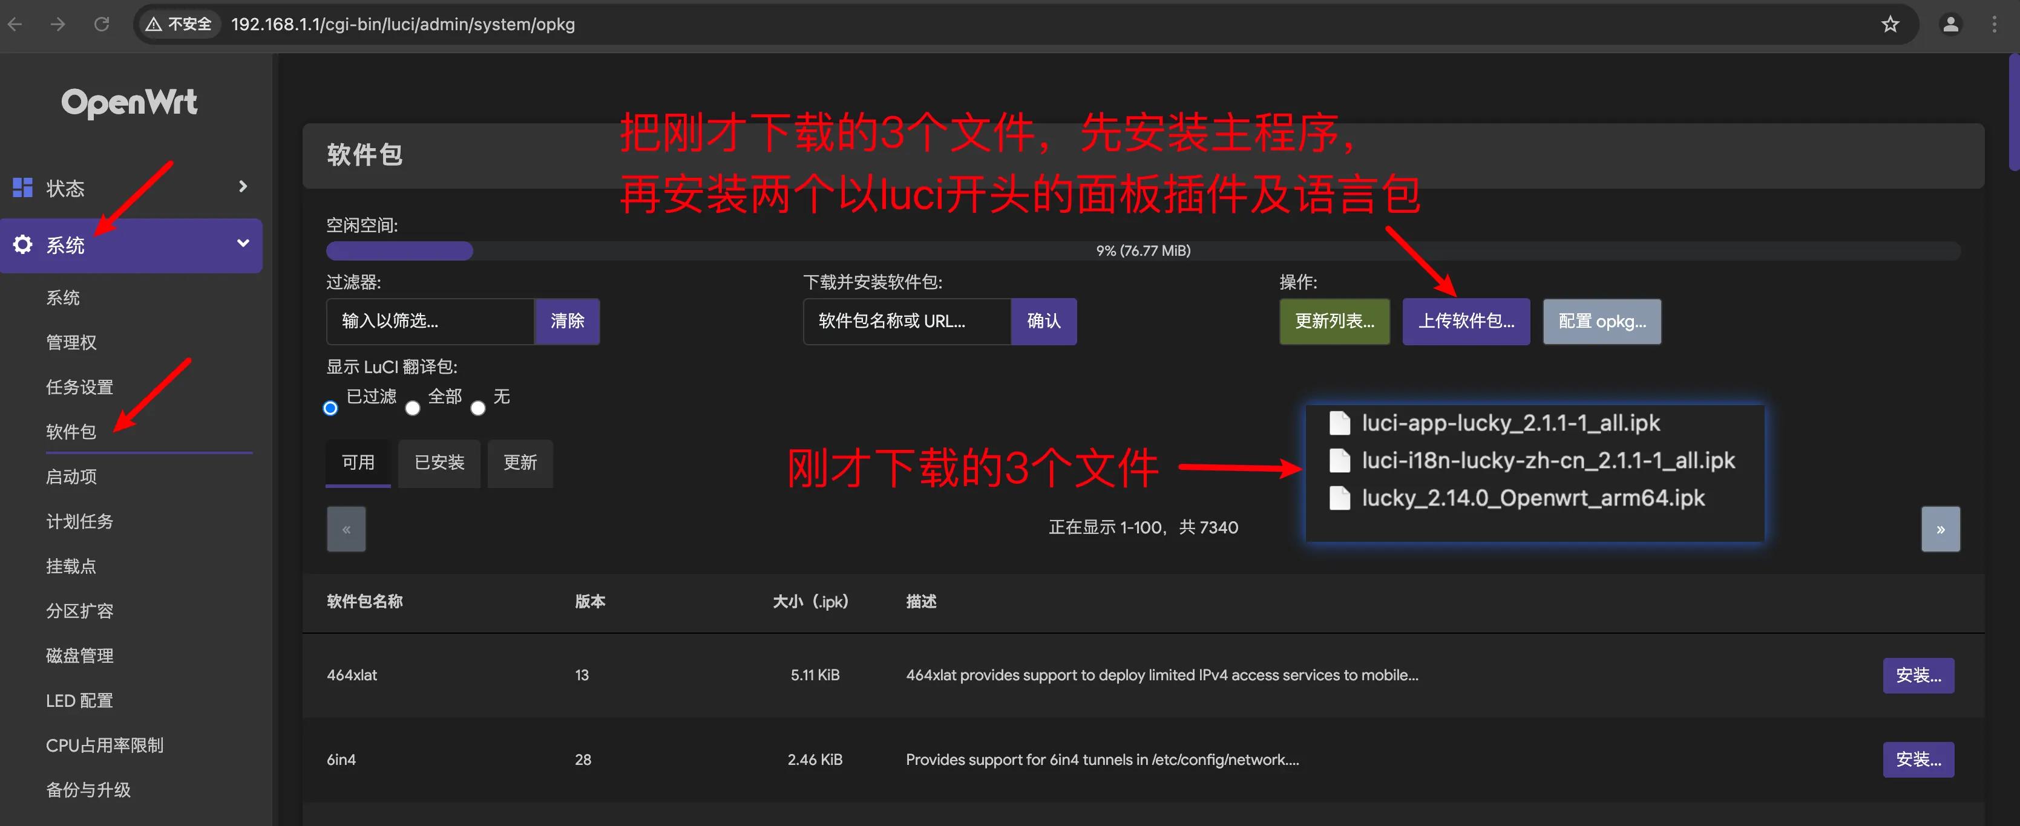Screen dimensions: 2020x826
Task: Open 软件包 in the sidebar
Action: [71, 432]
